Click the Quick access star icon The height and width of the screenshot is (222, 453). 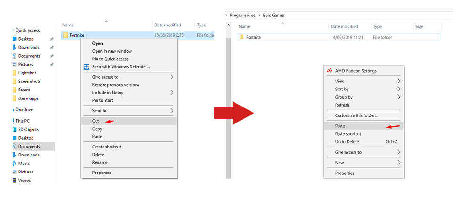[13, 30]
